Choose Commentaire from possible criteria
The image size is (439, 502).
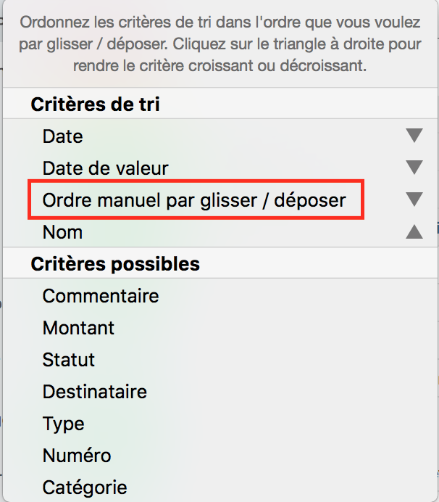pos(101,296)
